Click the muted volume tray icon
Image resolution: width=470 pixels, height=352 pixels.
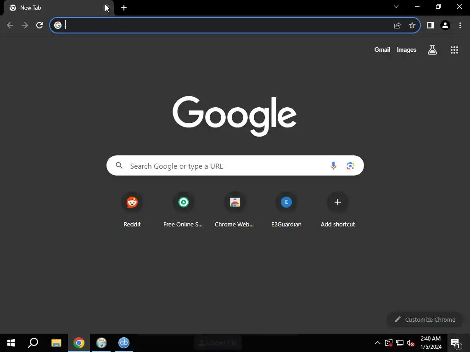tap(411, 343)
